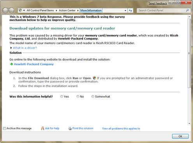The width and height of the screenshot is (193, 143).
Task: Click the Download instructions text
Action: 25,72
